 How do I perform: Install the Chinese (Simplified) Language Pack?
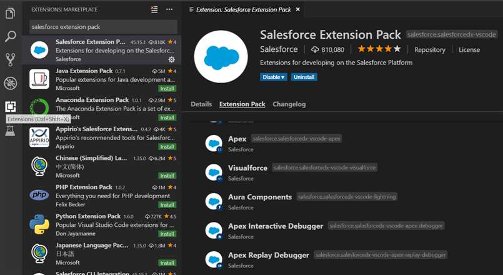[x=167, y=176]
